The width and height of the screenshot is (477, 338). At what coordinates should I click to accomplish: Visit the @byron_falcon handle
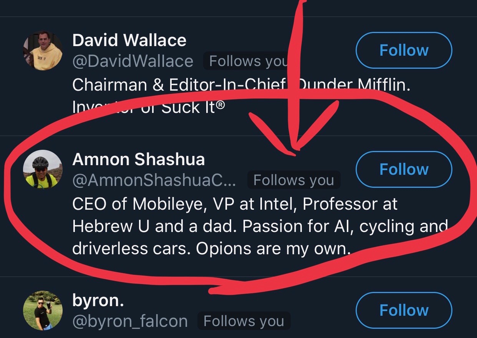pos(130,321)
